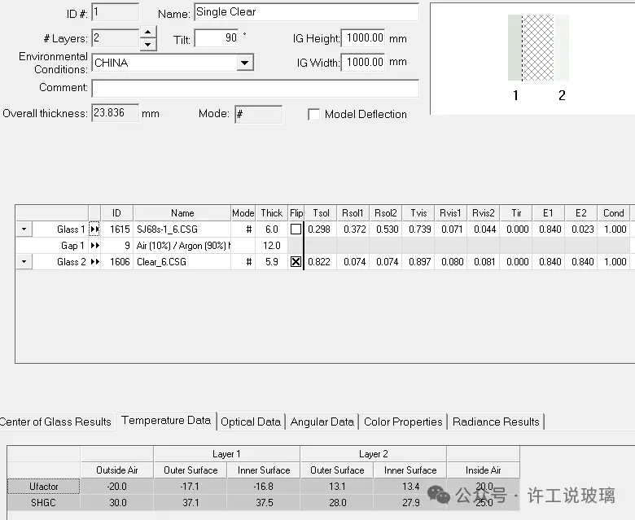Open the Radiance Results tab
The width and height of the screenshot is (635, 520).
[496, 422]
